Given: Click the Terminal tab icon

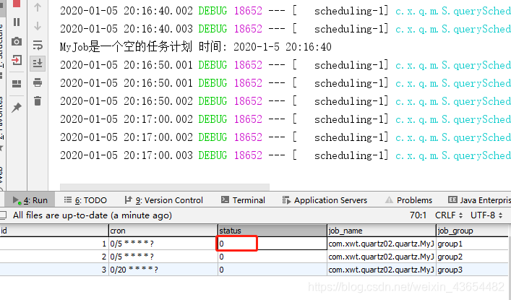Looking at the screenshot, I should [225, 200].
